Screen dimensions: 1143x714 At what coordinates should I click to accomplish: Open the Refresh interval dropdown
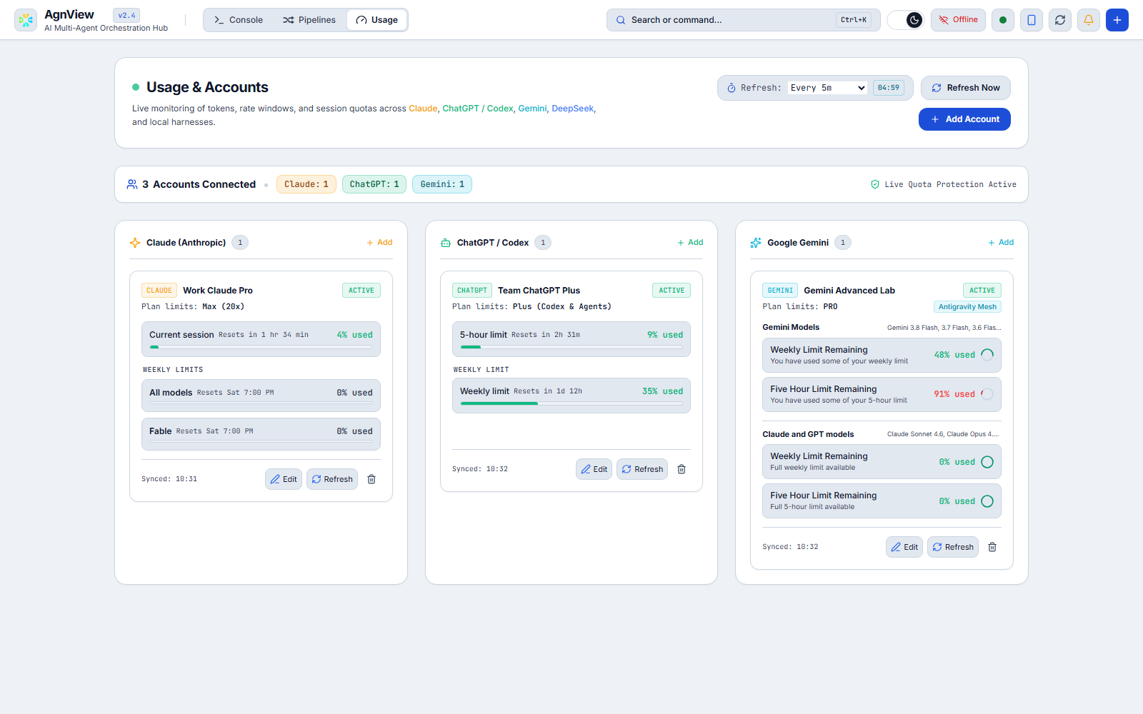pos(828,88)
